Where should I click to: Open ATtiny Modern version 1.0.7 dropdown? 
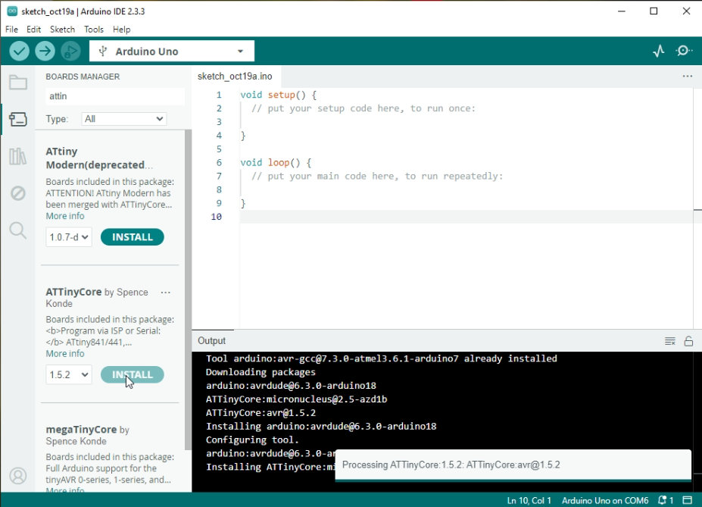pyautogui.click(x=68, y=237)
